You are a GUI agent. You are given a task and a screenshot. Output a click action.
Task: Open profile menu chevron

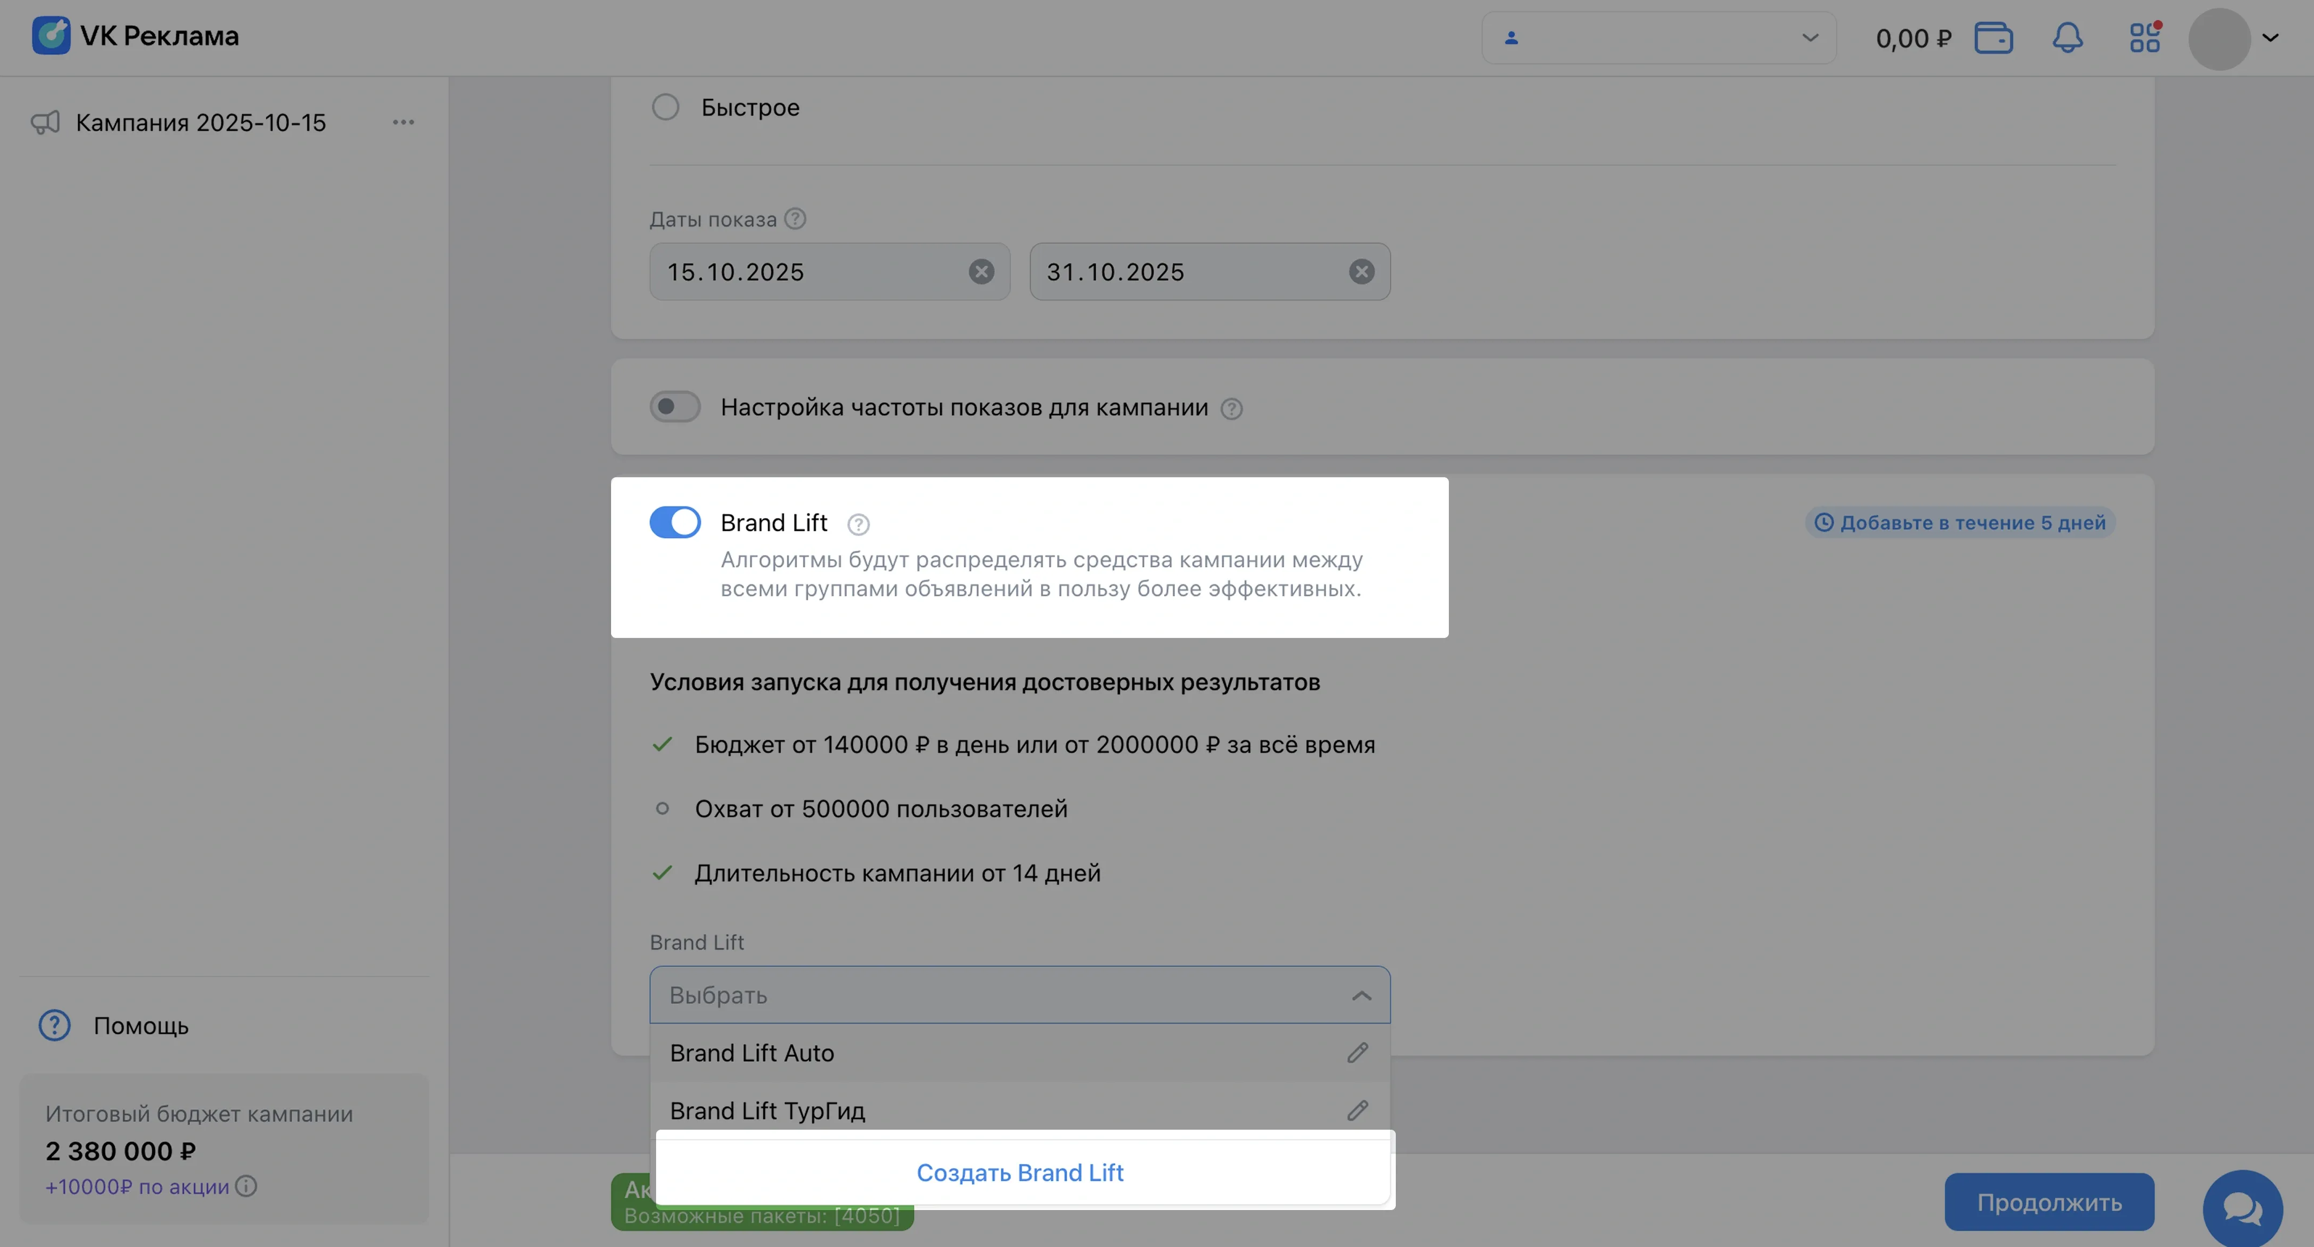(2269, 37)
